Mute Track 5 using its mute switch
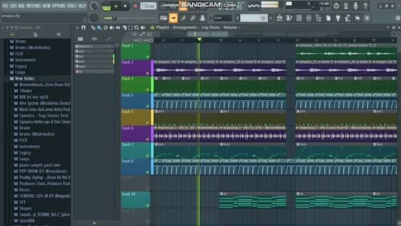 [147, 122]
